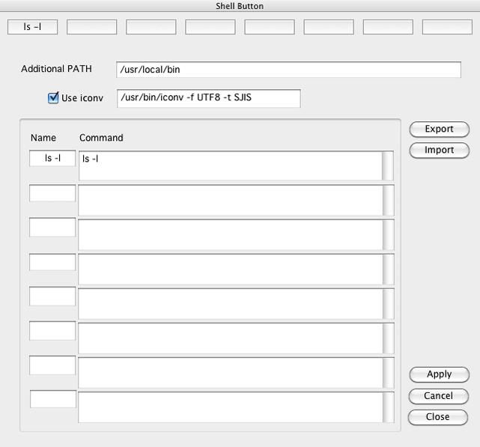Image resolution: width=480 pixels, height=447 pixels.
Task: Click the scrollbar of the sixth Command box
Action: click(389, 338)
